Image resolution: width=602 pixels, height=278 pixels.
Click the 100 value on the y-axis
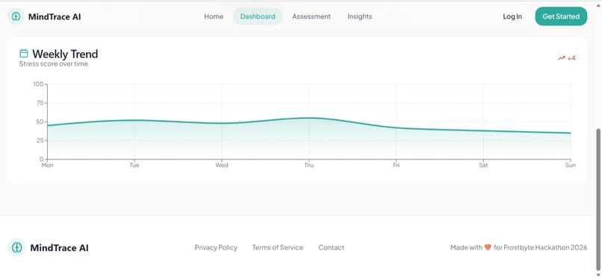38,84
